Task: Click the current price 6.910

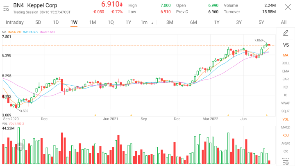Action: pyautogui.click(x=110, y=4)
